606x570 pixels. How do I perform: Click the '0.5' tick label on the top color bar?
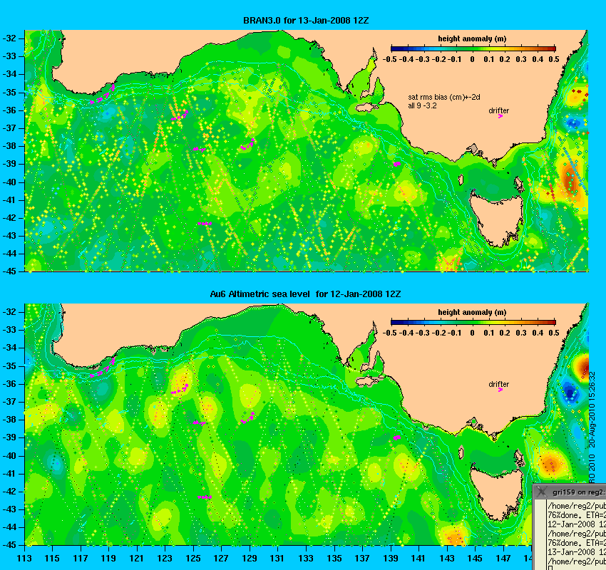pyautogui.click(x=554, y=59)
